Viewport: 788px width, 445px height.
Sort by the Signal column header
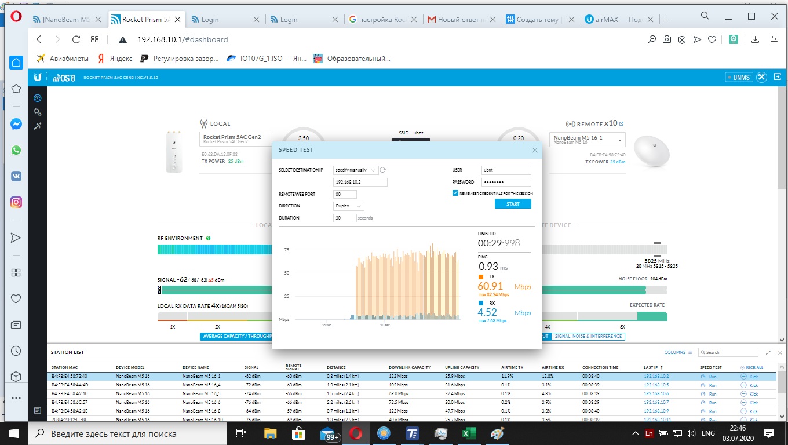pyautogui.click(x=251, y=367)
